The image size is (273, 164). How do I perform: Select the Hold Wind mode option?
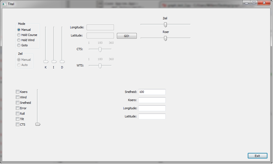(19, 40)
